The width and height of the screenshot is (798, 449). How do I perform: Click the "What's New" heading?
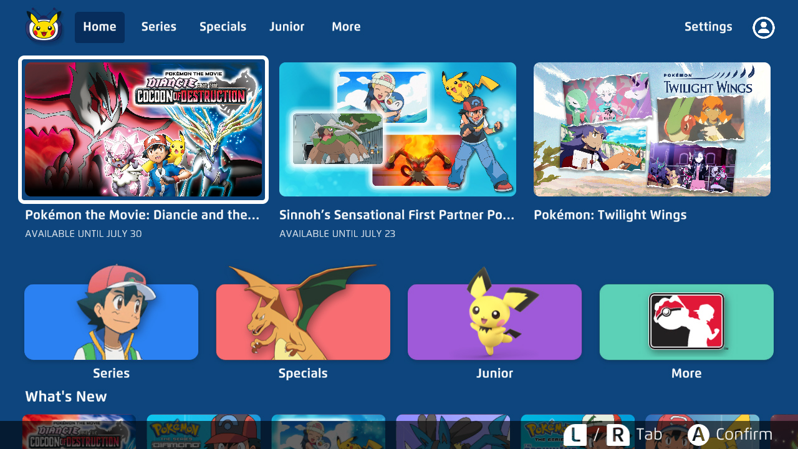66,397
